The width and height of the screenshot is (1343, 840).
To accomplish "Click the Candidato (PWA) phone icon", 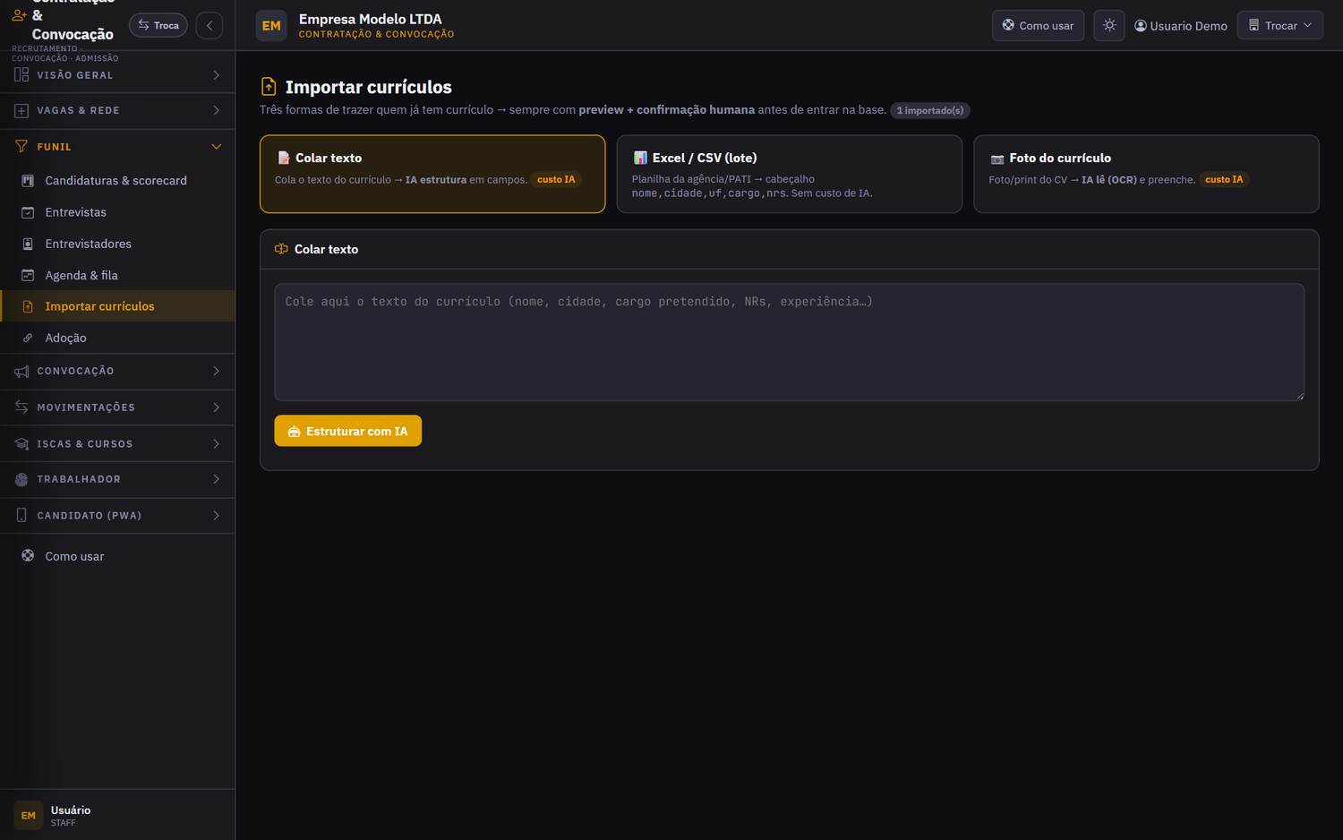I will pyautogui.click(x=21, y=516).
